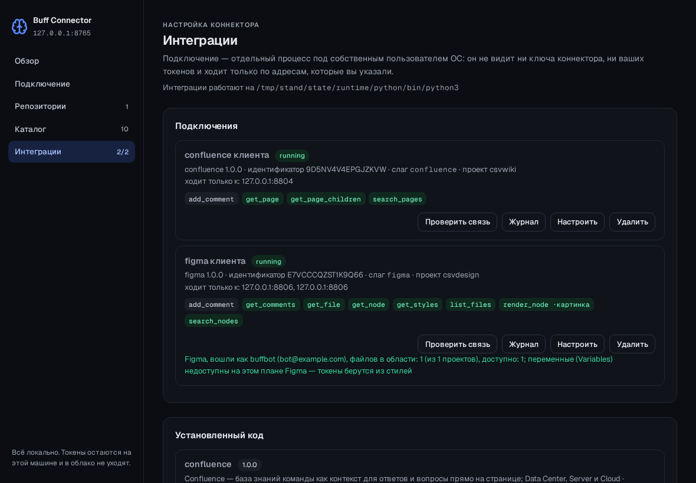Open Журнал for confluence клиента

click(x=523, y=222)
